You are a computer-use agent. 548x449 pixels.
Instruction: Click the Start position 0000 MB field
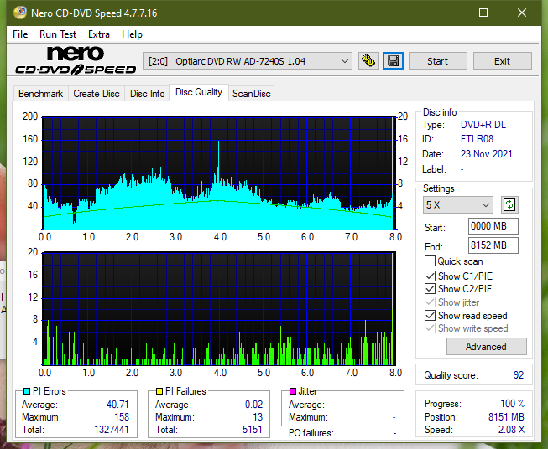[x=493, y=226]
